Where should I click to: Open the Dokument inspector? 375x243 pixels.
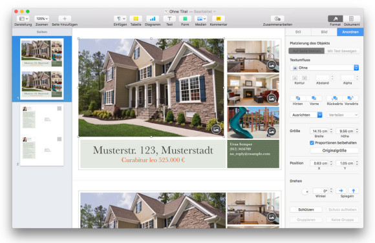351,19
